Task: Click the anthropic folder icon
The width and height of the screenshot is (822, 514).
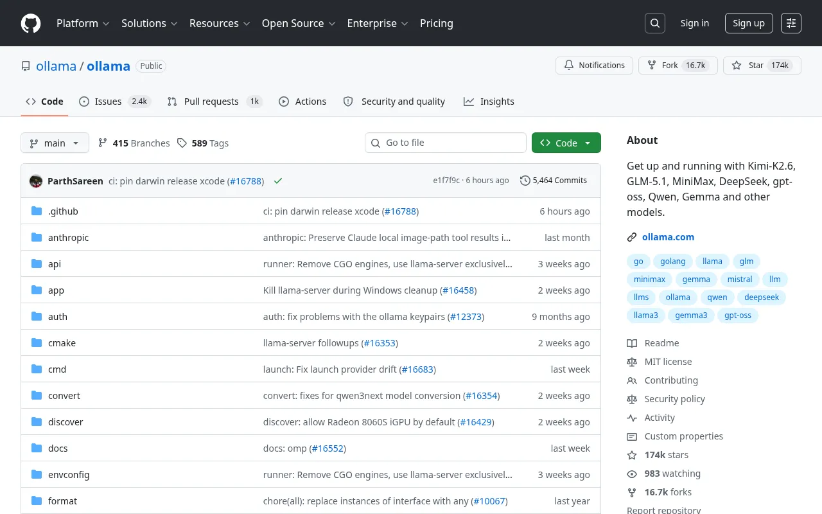Action: click(x=37, y=238)
